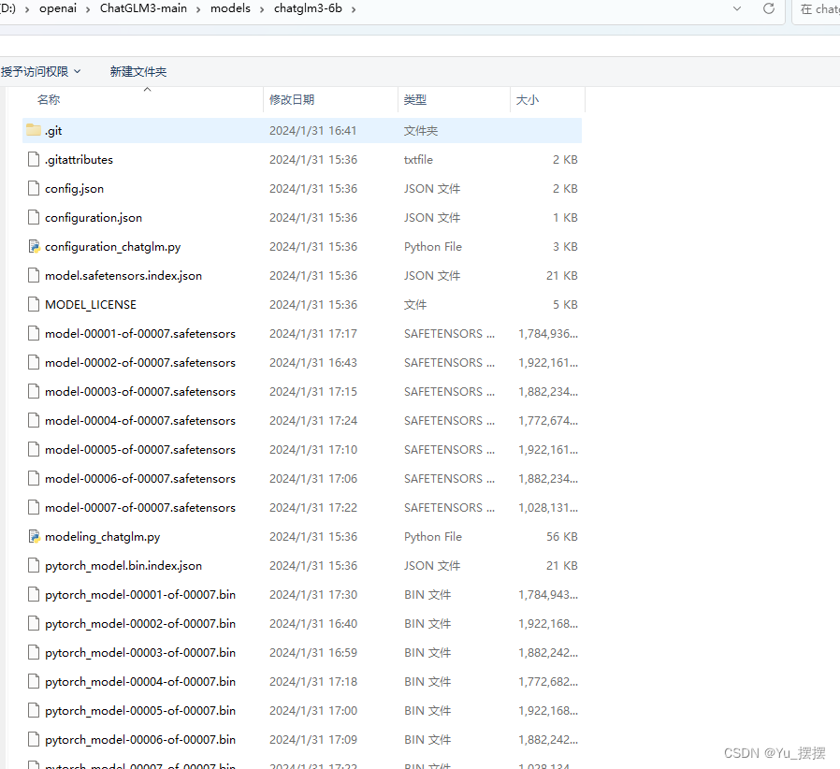Navigate to ChatGLM3-main via breadcrumb
The width and height of the screenshot is (840, 769).
coord(143,9)
